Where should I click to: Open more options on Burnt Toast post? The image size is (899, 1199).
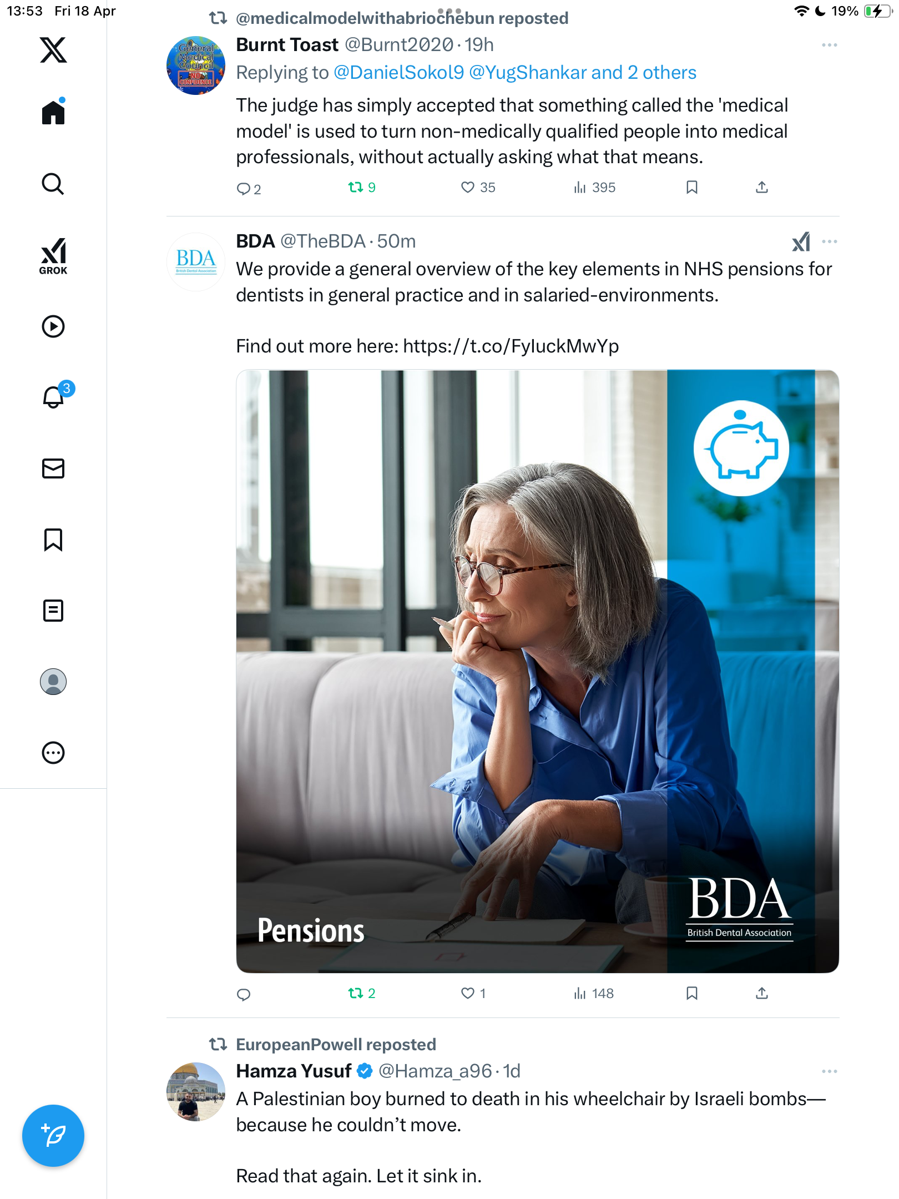tap(830, 45)
